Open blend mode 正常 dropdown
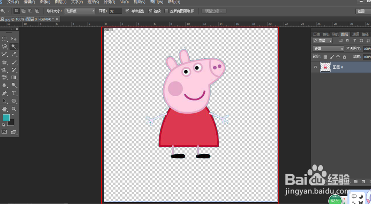This screenshot has width=371, height=204. pyautogui.click(x=328, y=49)
